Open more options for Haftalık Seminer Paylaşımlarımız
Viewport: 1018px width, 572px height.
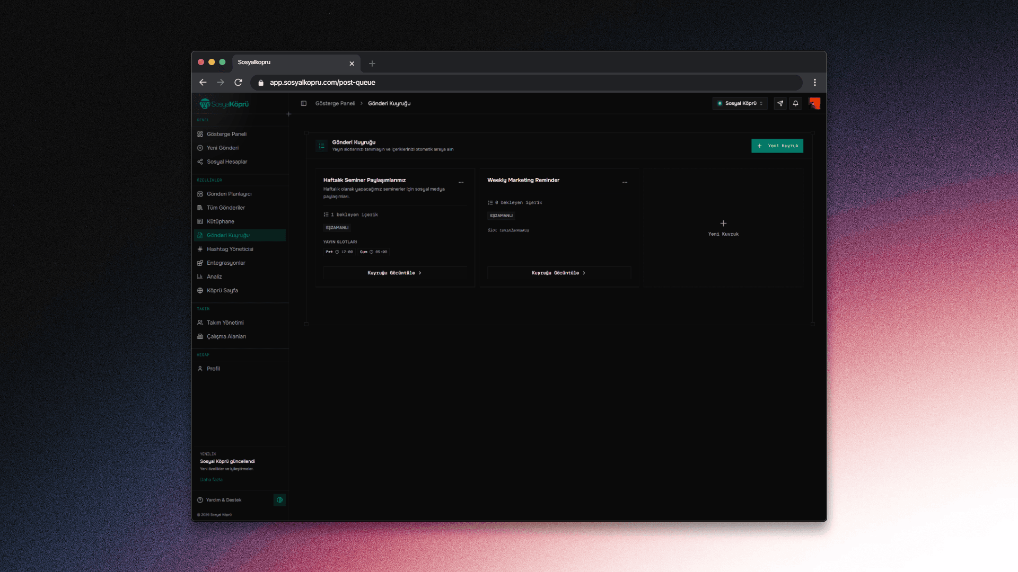pos(461,182)
